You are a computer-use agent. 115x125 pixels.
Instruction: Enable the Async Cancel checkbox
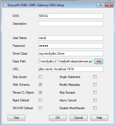point(95,100)
